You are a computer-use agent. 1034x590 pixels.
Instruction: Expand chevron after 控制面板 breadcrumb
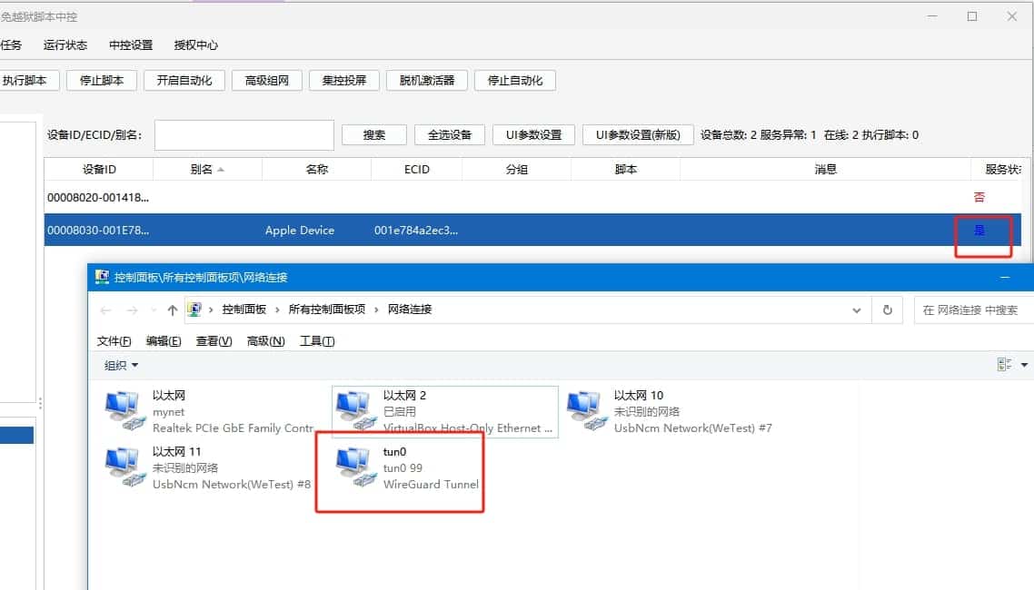[277, 310]
